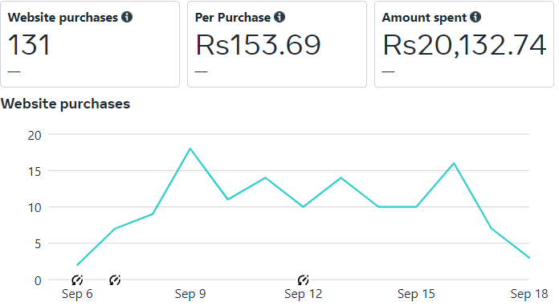
Task: Click the Rs153.69 cost value
Action: point(258,45)
